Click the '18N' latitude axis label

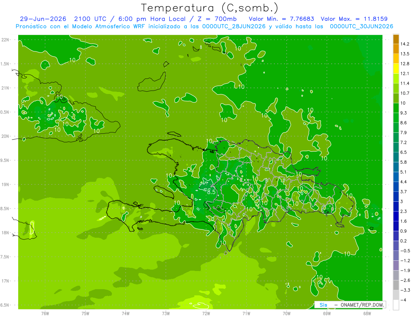coord(5,233)
